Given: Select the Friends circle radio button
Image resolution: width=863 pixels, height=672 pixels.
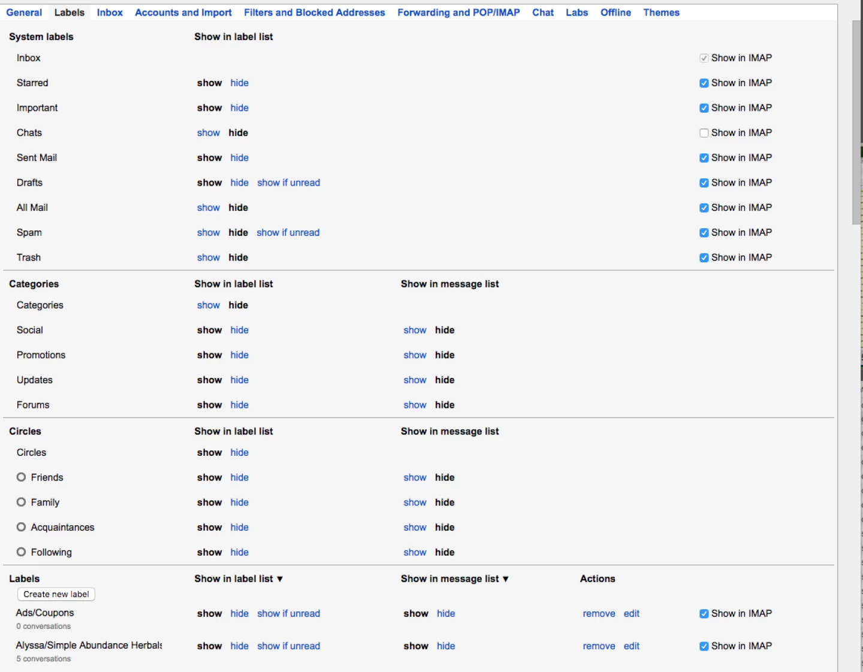Looking at the screenshot, I should pyautogui.click(x=21, y=477).
